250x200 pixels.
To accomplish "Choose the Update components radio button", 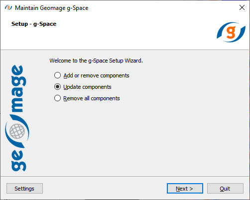I will tap(57, 87).
